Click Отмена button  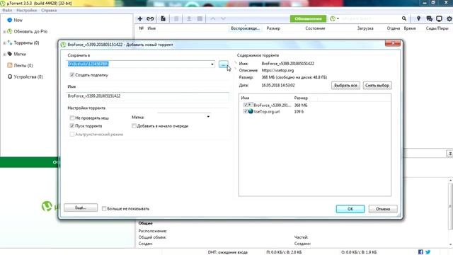coord(383,209)
